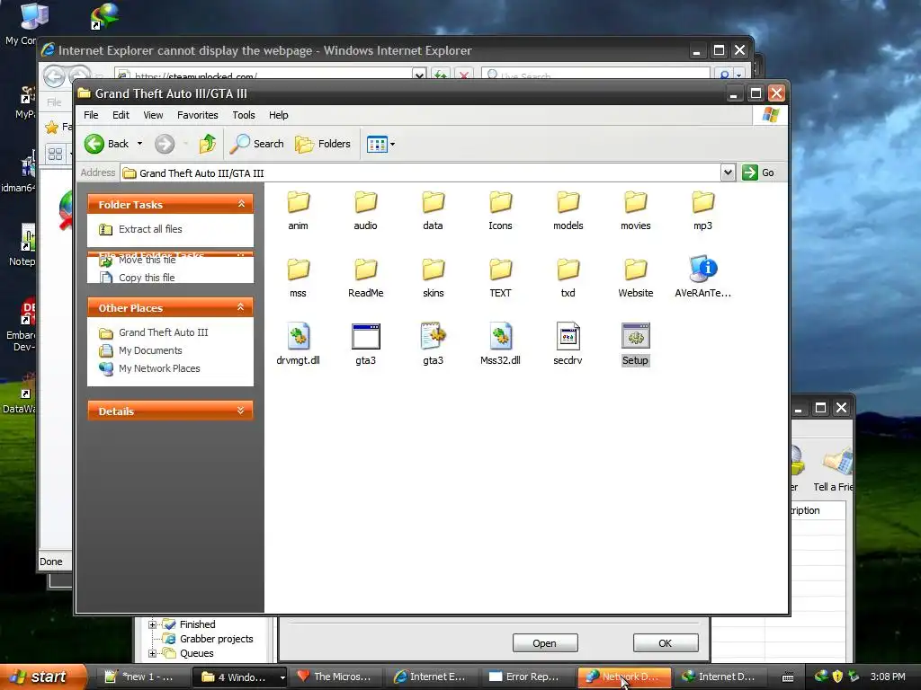Screen dimensions: 921x690
Task: Expand the Finished tree node
Action: click(152, 624)
